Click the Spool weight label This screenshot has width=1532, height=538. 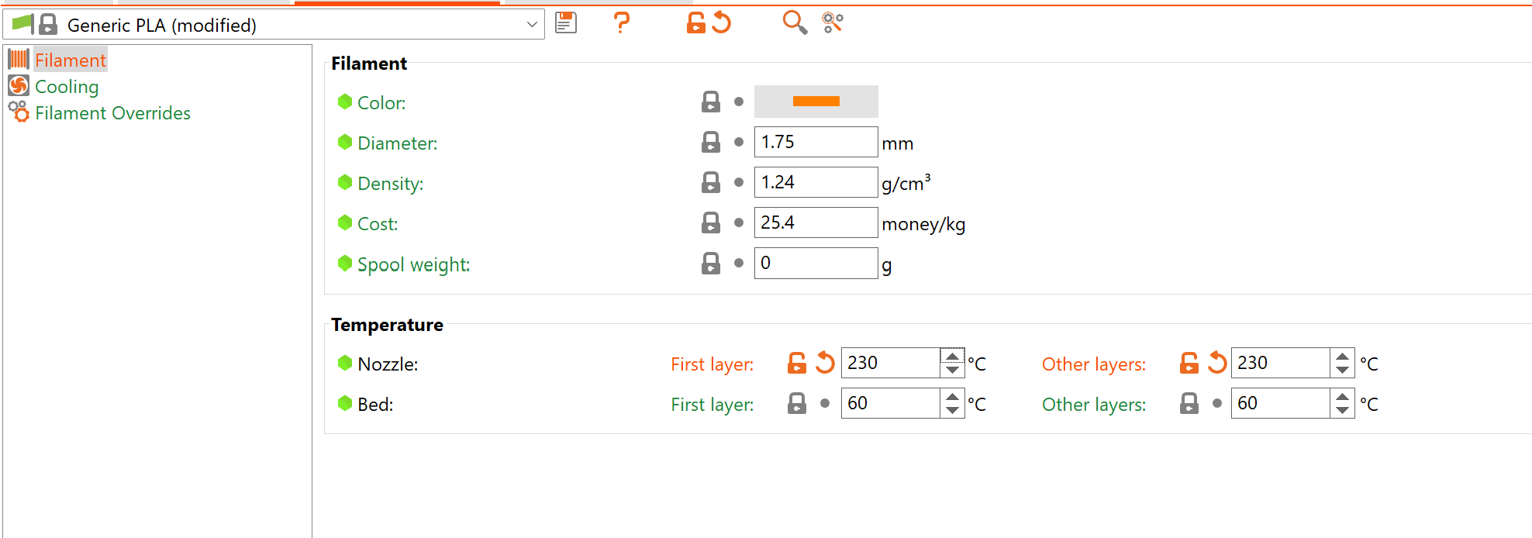[x=413, y=264]
